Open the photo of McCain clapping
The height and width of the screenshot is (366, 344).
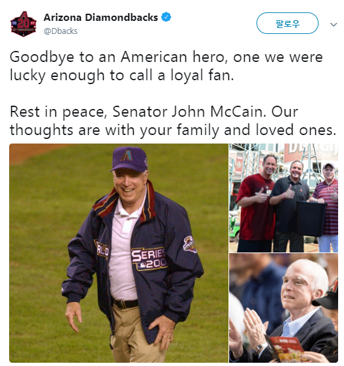coord(283,308)
